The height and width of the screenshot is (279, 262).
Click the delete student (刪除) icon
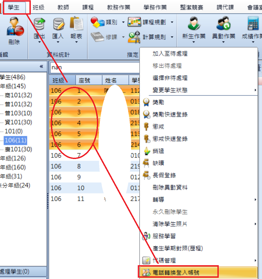15,27
